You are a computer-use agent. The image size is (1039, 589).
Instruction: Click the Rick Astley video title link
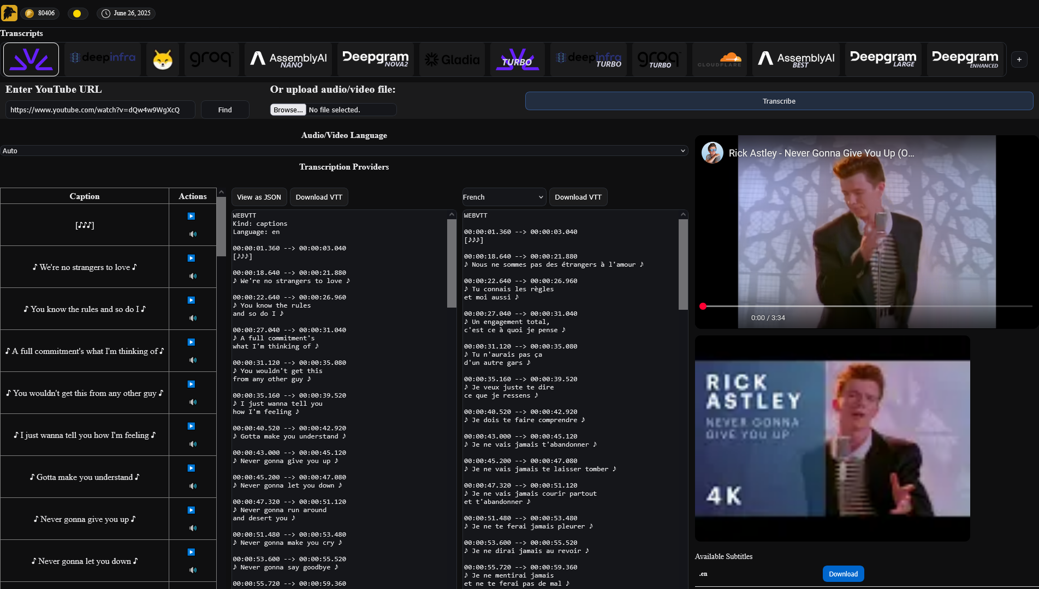821,153
